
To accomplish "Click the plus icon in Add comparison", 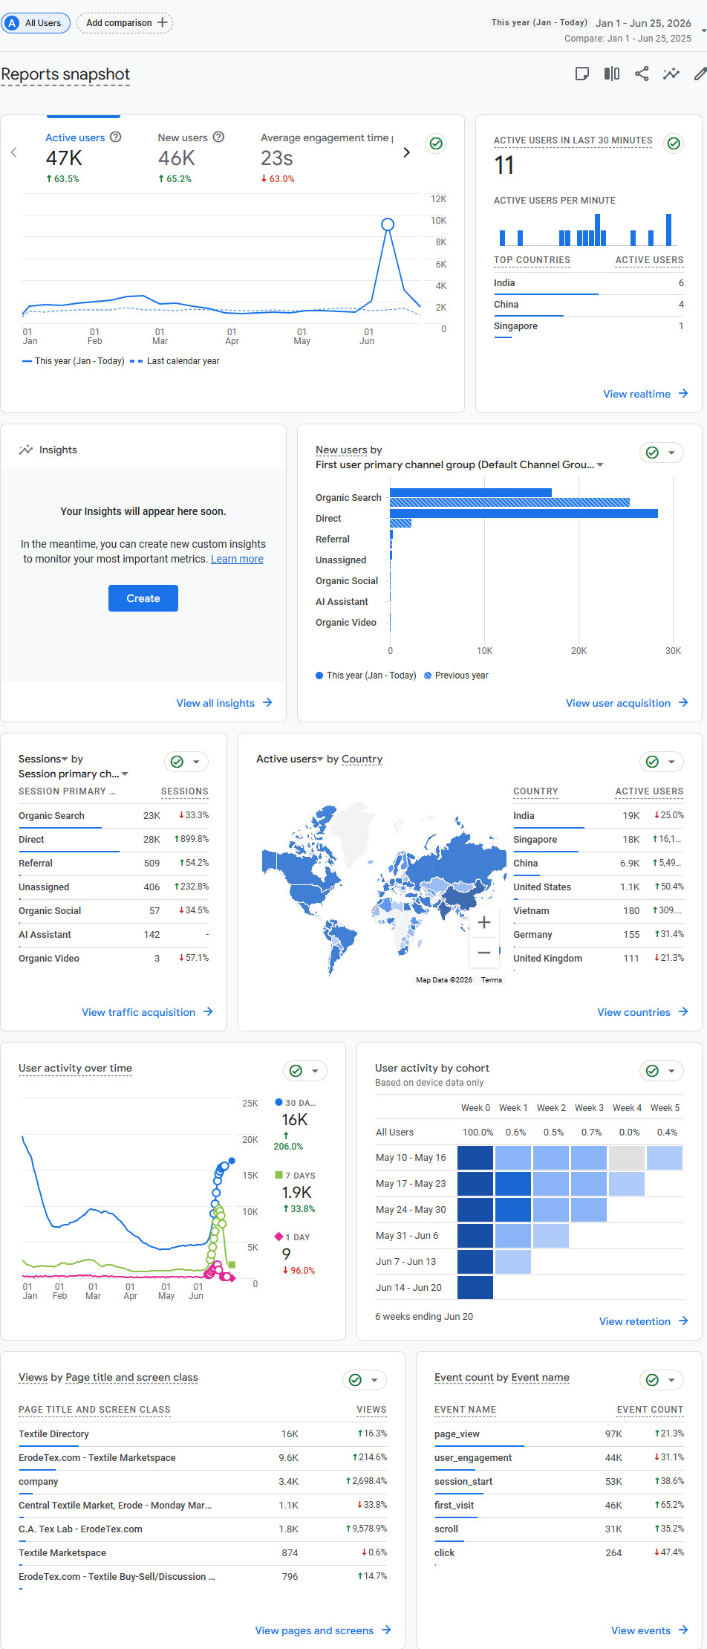I will click(x=163, y=22).
